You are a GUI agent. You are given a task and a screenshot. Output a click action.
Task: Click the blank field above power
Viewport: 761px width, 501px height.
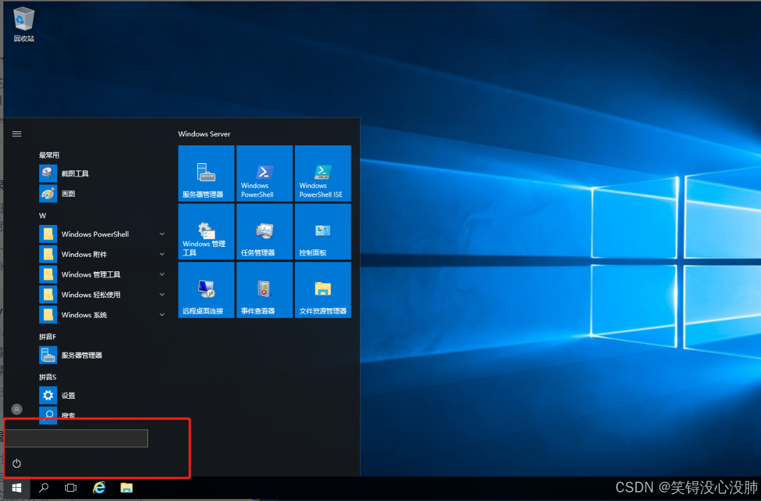pyautogui.click(x=76, y=439)
